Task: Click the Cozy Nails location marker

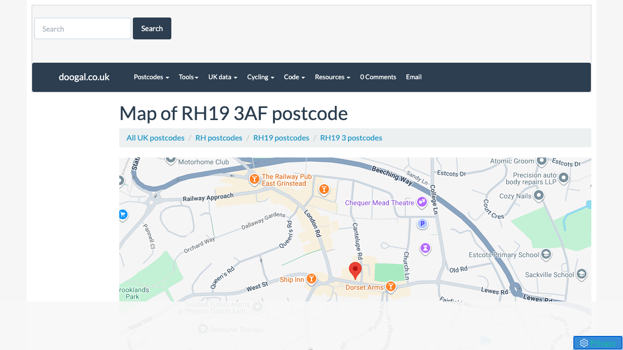Action: pyautogui.click(x=538, y=195)
